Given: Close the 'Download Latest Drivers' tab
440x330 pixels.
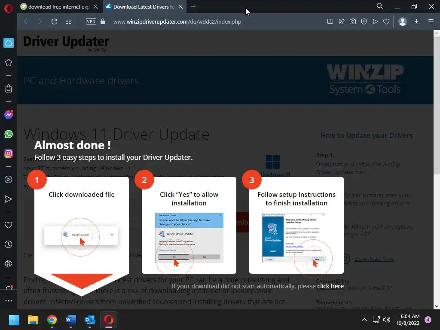Looking at the screenshot, I should [x=181, y=7].
